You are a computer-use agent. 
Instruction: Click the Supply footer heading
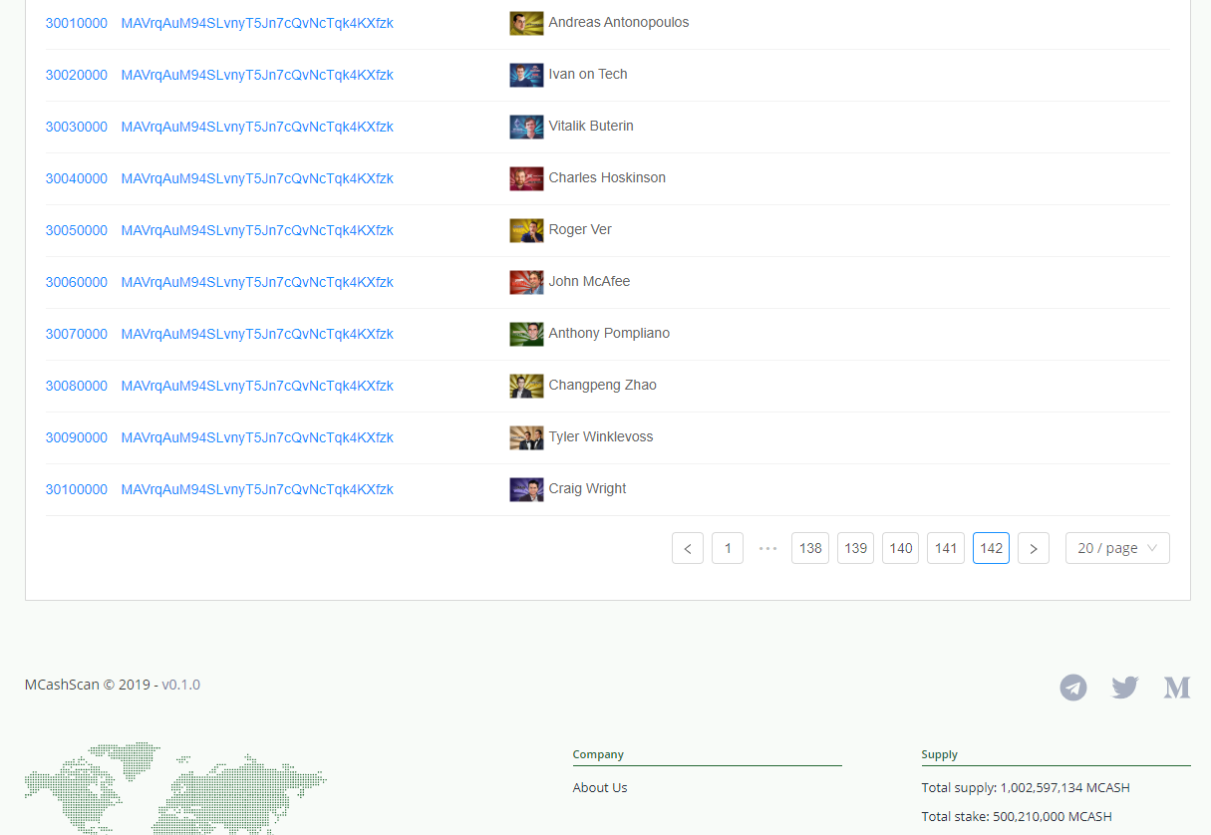[940, 754]
